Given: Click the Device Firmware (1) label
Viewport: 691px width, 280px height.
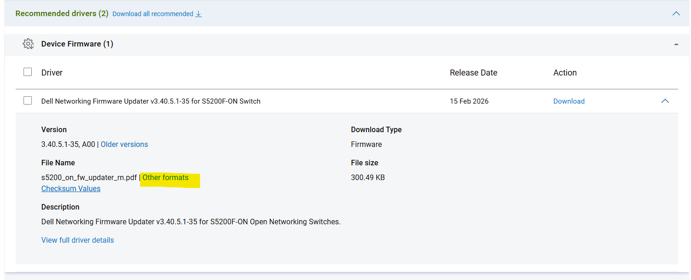Looking at the screenshot, I should [x=77, y=44].
